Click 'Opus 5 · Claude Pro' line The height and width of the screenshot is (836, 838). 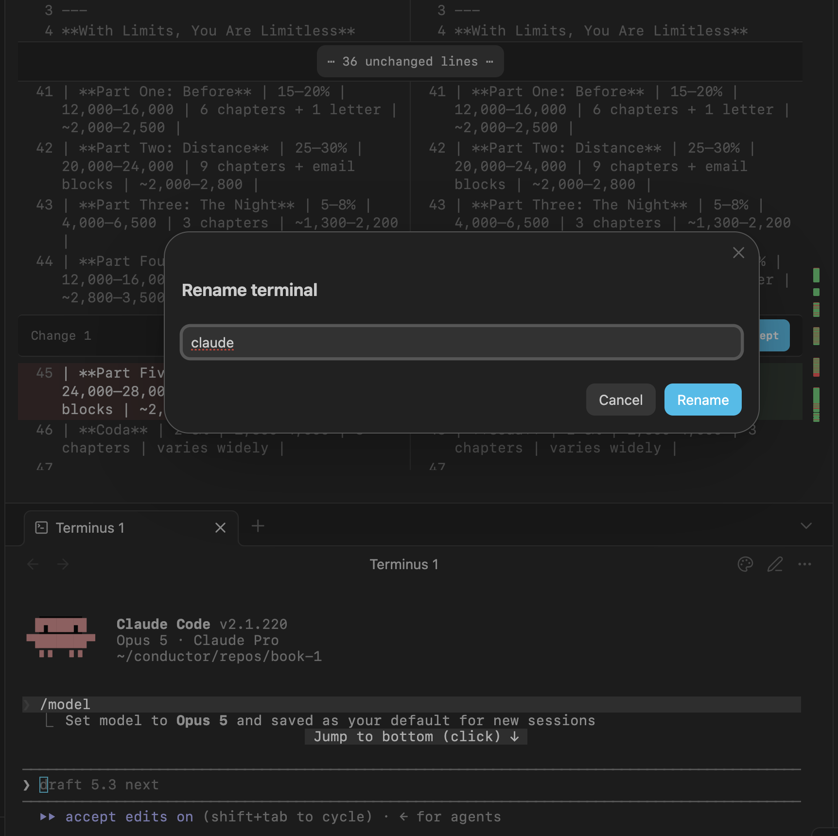click(x=197, y=641)
